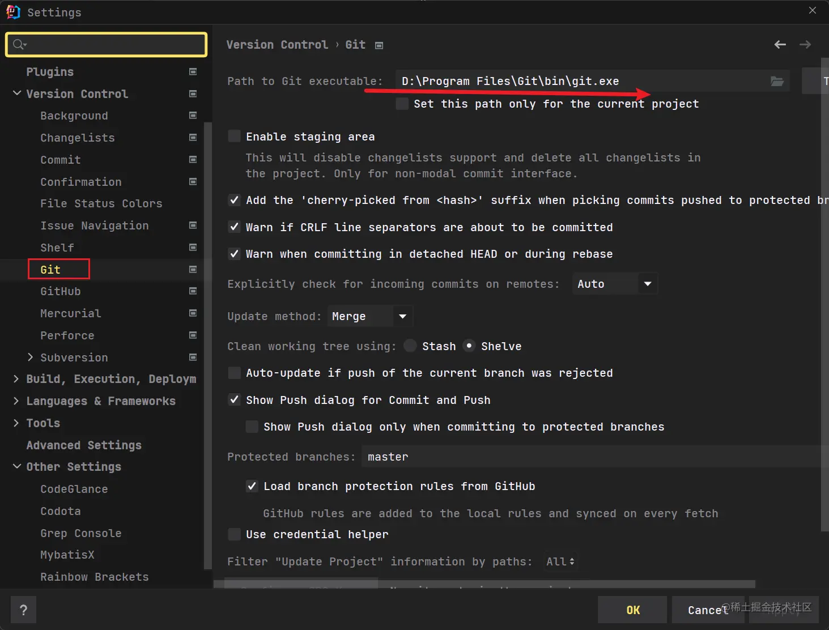The width and height of the screenshot is (829, 630).
Task: Enable auto-update if push was rejected
Action: (234, 372)
